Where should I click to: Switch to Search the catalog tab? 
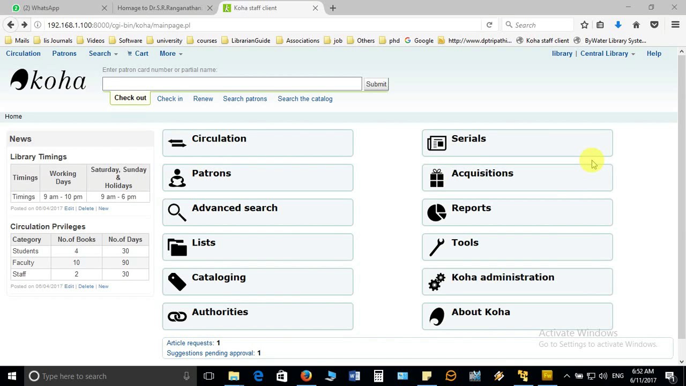[305, 99]
